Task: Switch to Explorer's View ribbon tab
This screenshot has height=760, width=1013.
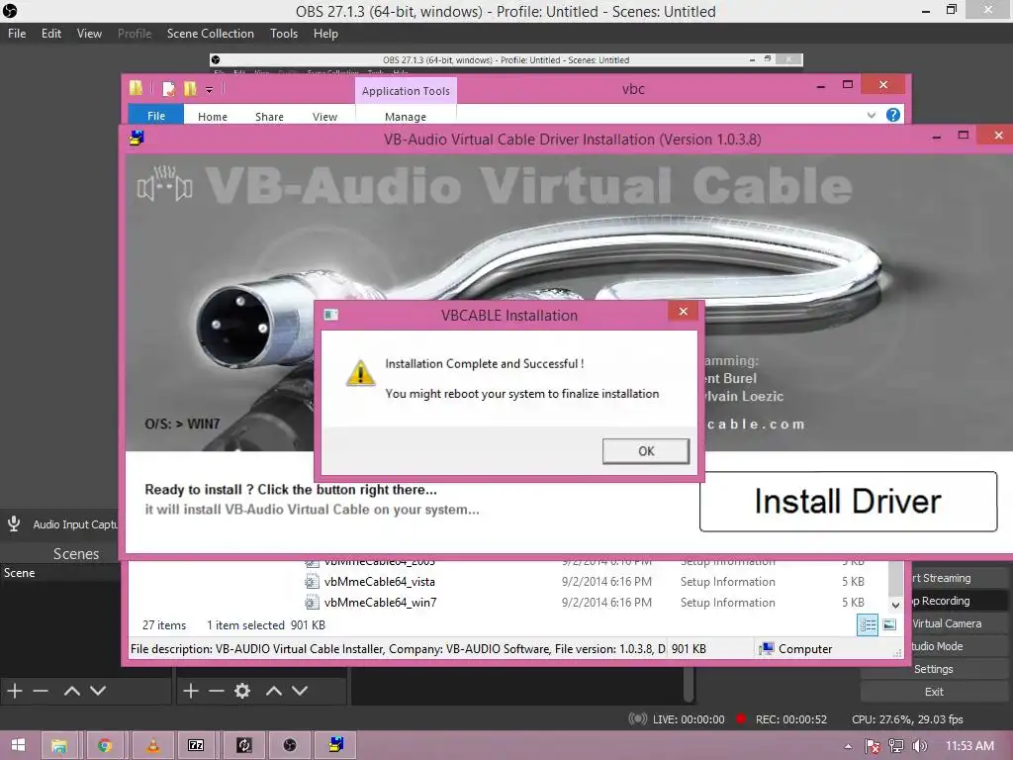Action: pos(324,117)
